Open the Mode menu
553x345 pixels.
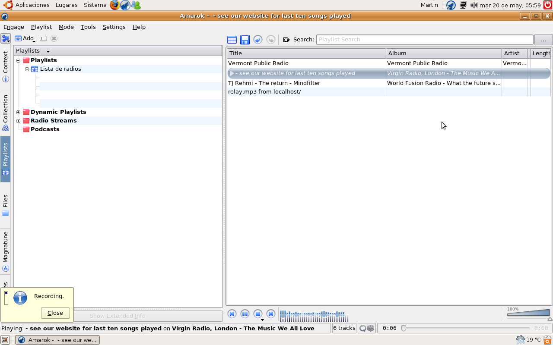click(x=66, y=27)
